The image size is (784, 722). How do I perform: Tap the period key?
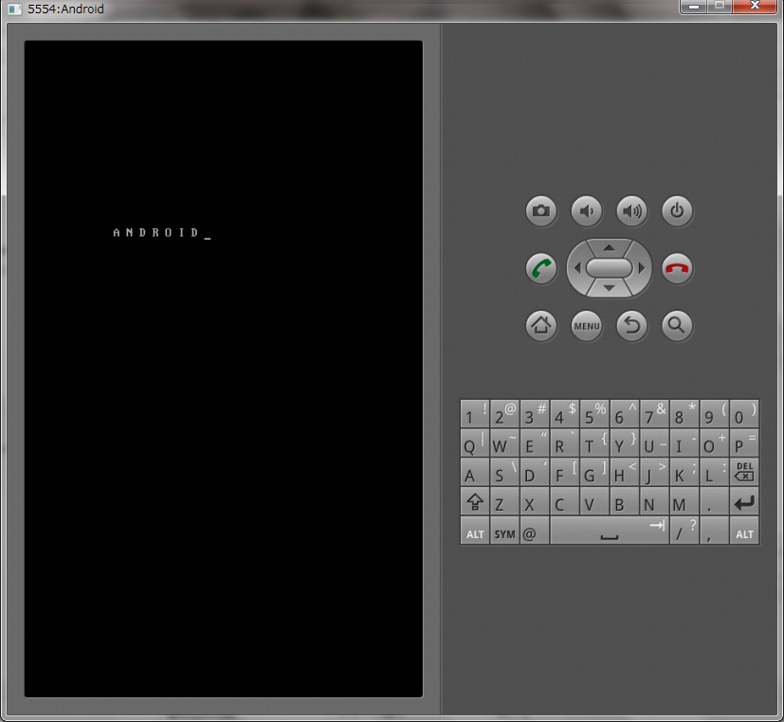click(714, 501)
